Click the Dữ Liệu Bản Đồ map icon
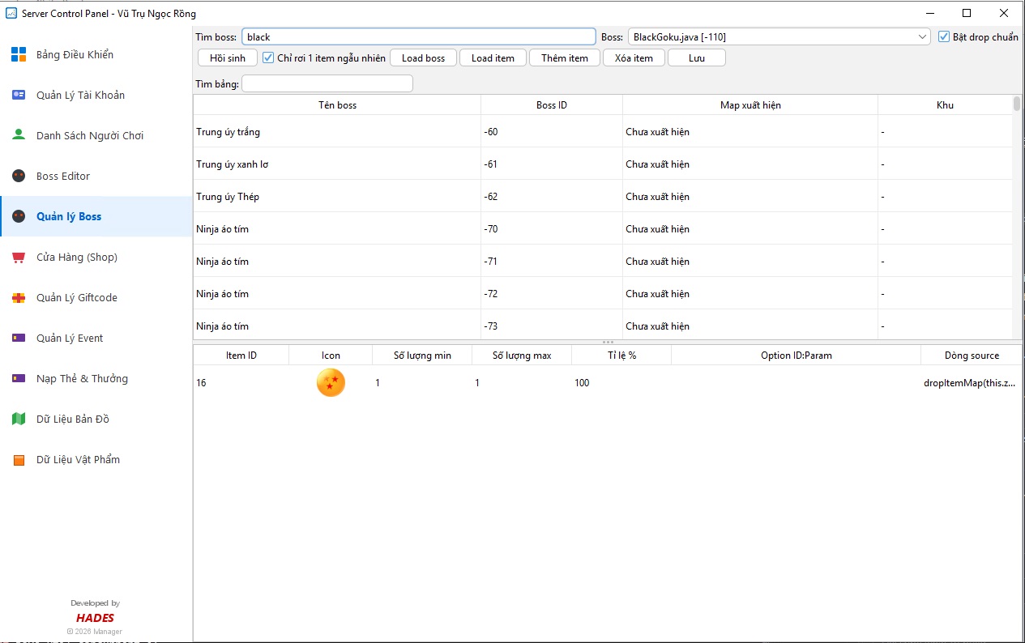The width and height of the screenshot is (1025, 643). point(19,419)
